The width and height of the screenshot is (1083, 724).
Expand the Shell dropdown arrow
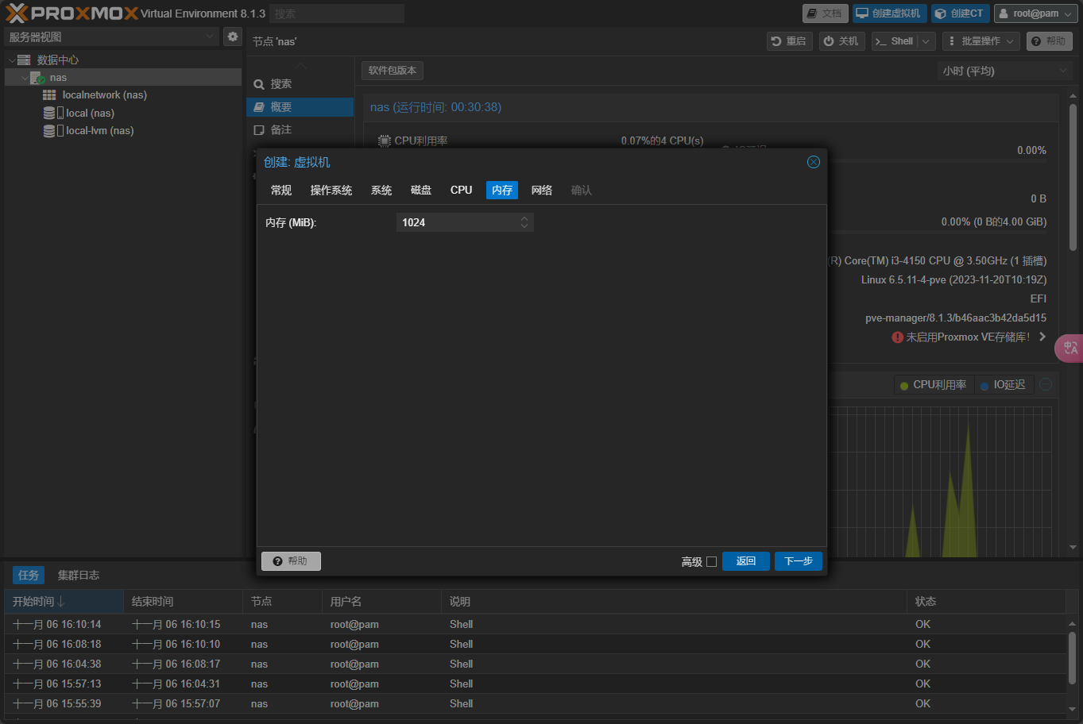coord(926,41)
